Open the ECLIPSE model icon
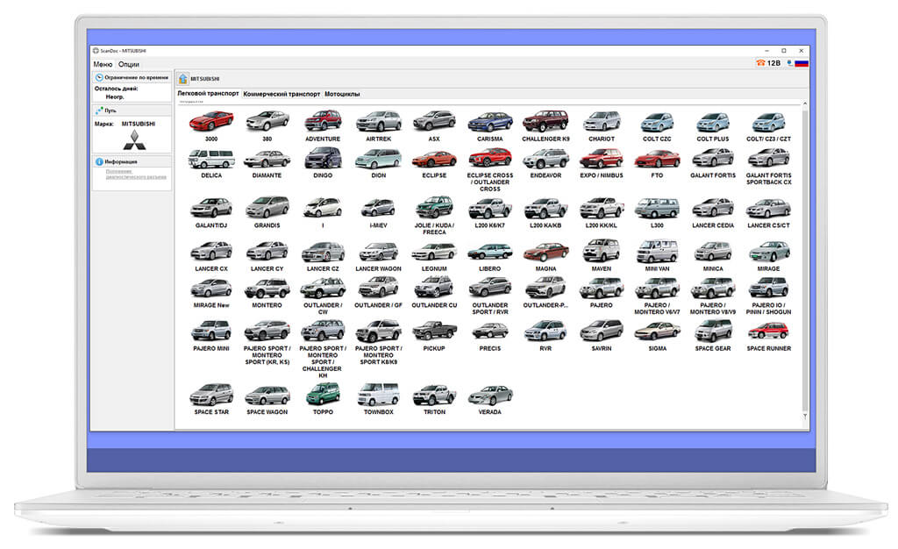This screenshot has height=549, width=898. pos(434,159)
